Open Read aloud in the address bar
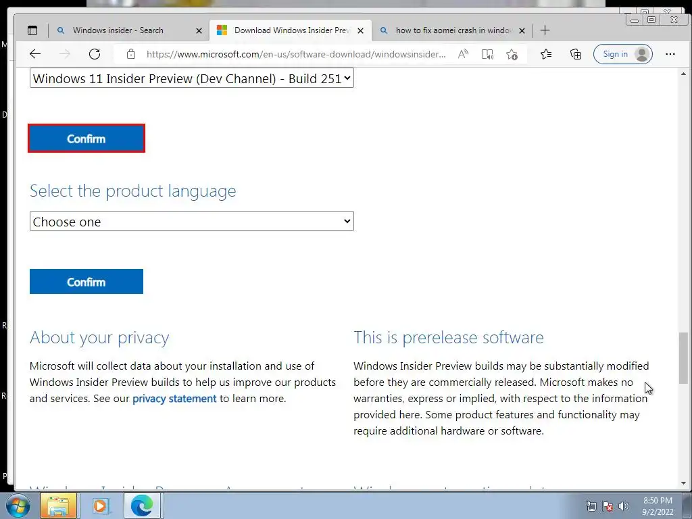 463,54
